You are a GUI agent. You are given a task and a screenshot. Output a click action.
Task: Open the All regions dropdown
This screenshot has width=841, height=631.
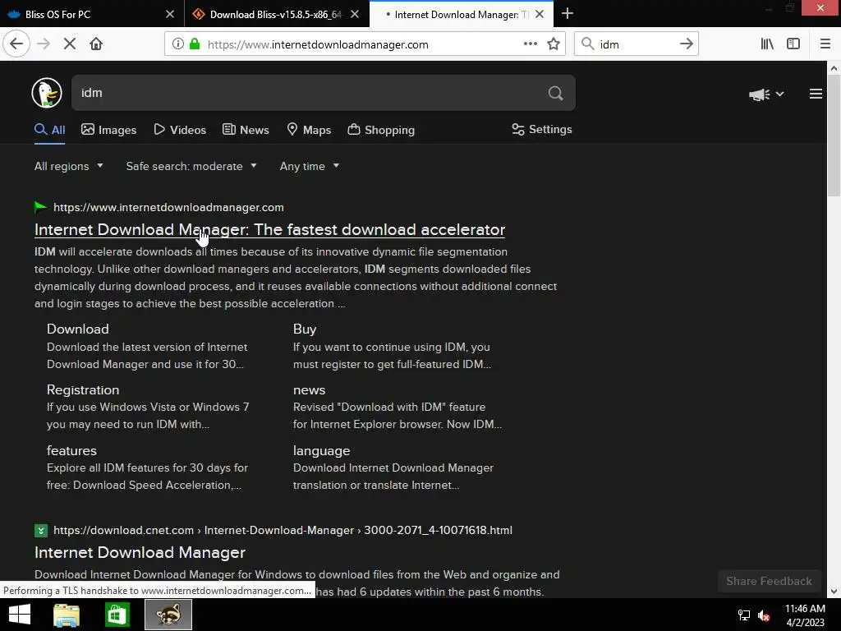(x=69, y=166)
